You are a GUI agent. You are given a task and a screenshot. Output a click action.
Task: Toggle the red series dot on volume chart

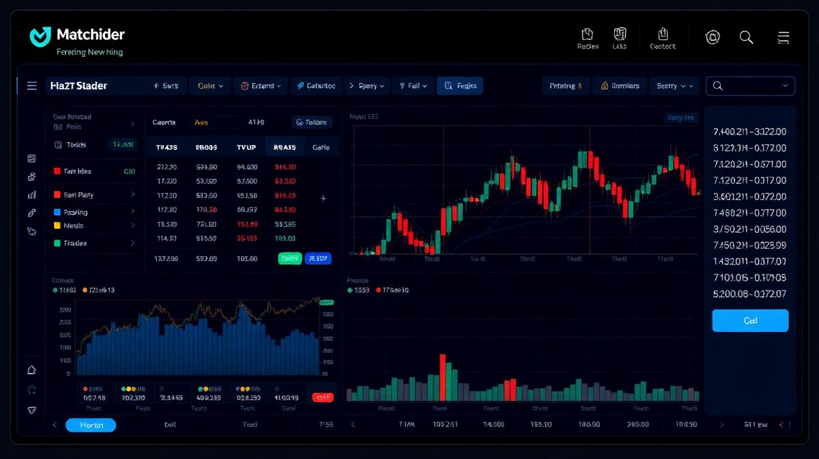379,290
